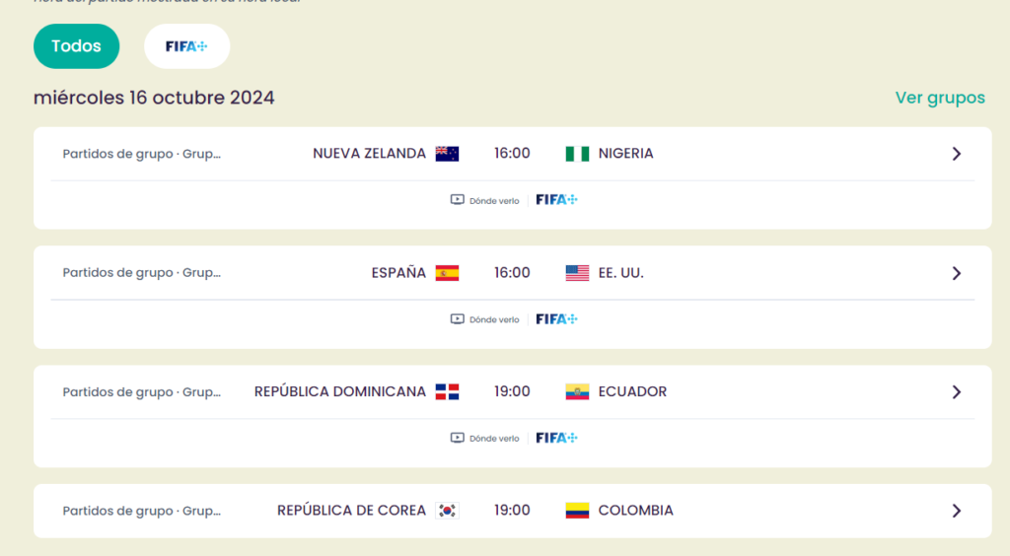Viewport: 1010px width, 556px height.
Task: Click the Spain flag icon
Action: 447,273
